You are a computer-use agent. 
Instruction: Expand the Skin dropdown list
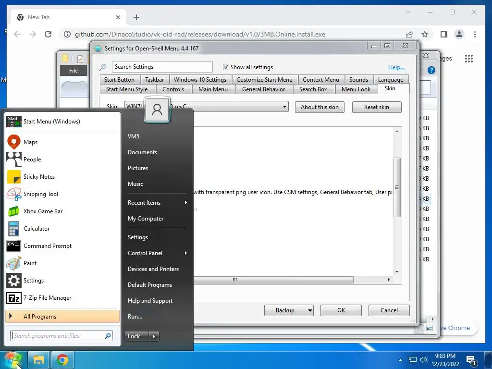[x=284, y=106]
